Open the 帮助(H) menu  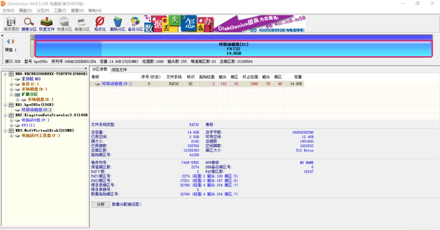pyautogui.click(x=95, y=10)
